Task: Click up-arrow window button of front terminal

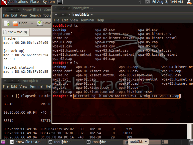Action: tap(56, 15)
